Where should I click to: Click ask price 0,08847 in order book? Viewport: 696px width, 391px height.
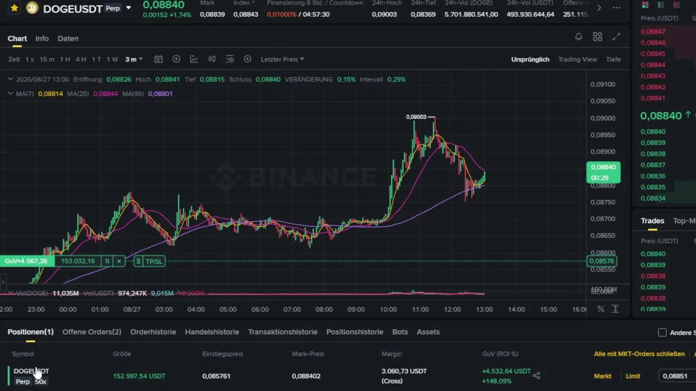click(x=653, y=31)
